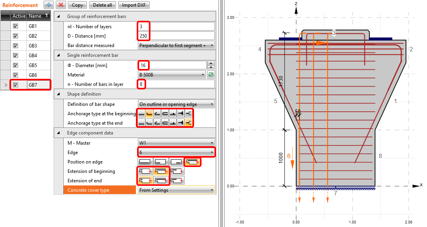Screen dimensions: 427x227
Task: Toggle the Active checkbox for GB4
Action: [16, 55]
